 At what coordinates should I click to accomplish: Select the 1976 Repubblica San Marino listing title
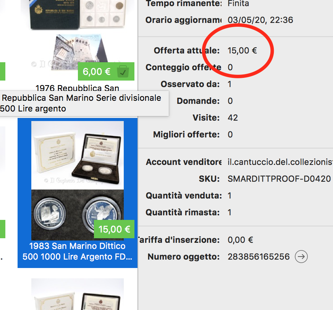(77, 88)
